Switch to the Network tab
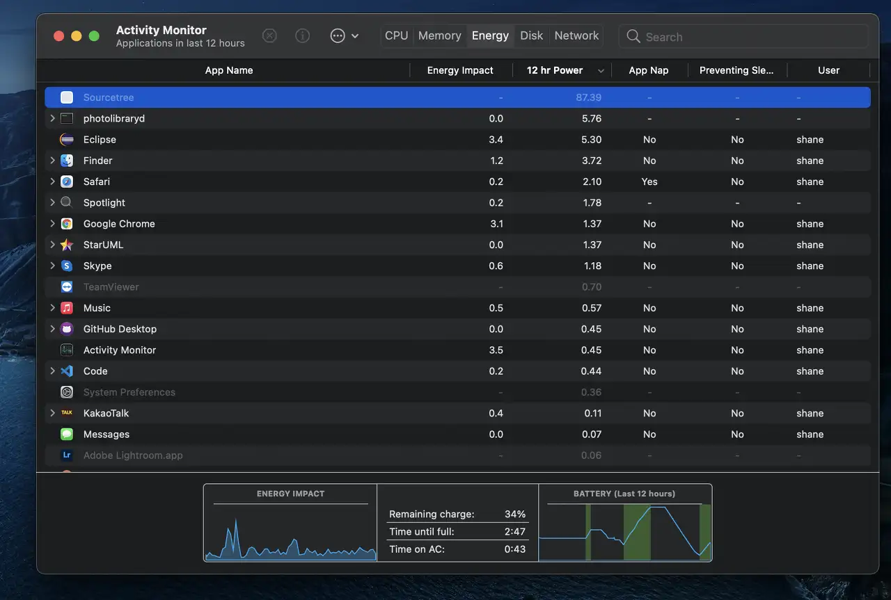 tap(576, 35)
